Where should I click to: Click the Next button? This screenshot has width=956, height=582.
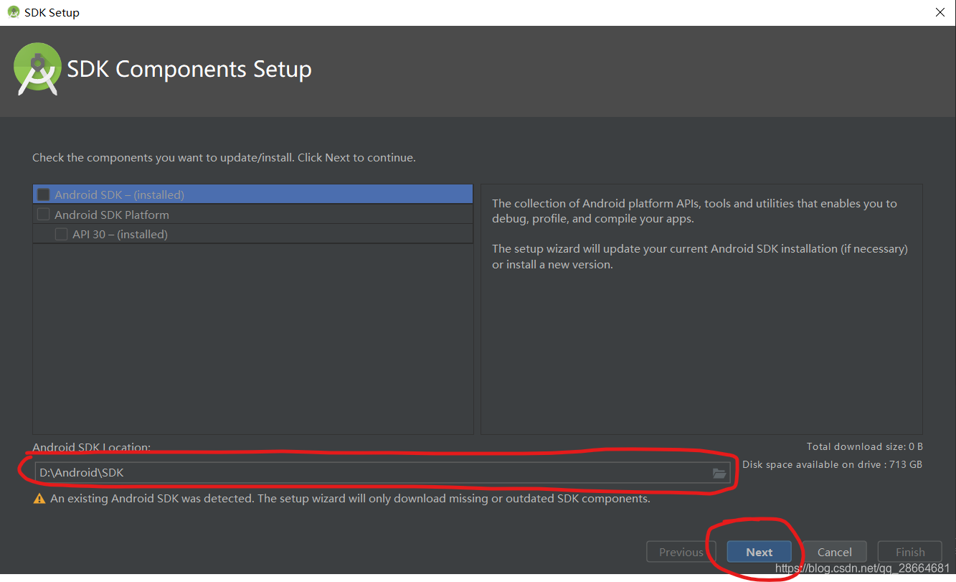point(759,552)
